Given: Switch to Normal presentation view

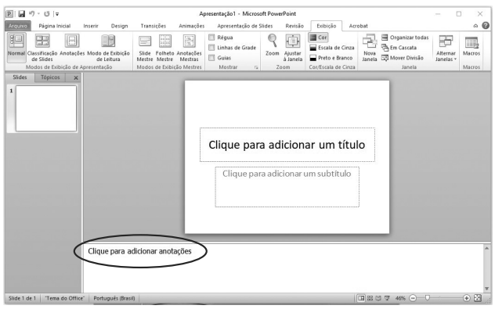Looking at the screenshot, I should click(x=16, y=48).
